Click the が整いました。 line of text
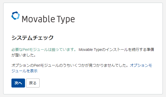The width and height of the screenshot is (166, 97). click(24, 55)
